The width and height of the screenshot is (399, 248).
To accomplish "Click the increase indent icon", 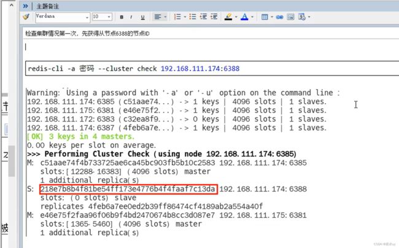I will click(x=214, y=17).
